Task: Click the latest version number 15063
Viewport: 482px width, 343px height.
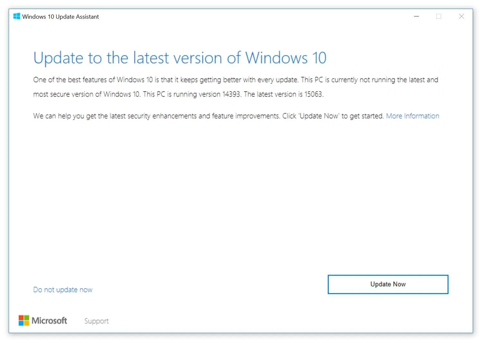Action: click(x=313, y=94)
